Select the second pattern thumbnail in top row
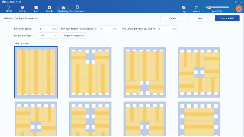Screen dimensions: 244x137 [x=90, y=72]
